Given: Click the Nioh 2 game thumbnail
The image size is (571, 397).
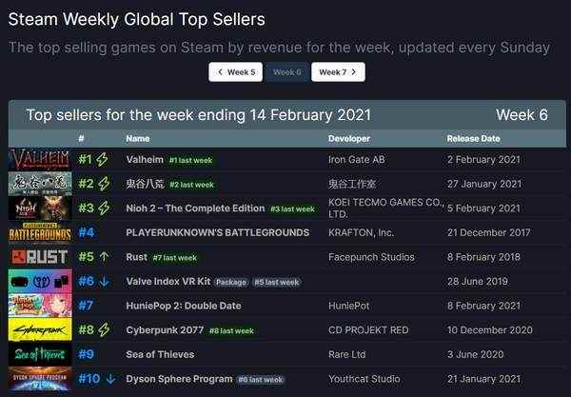Looking at the screenshot, I should [39, 208].
